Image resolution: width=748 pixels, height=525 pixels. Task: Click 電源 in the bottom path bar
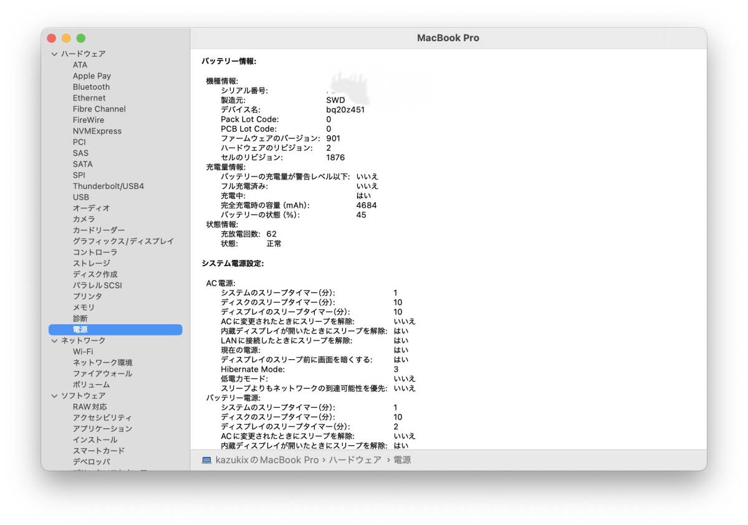tap(402, 460)
